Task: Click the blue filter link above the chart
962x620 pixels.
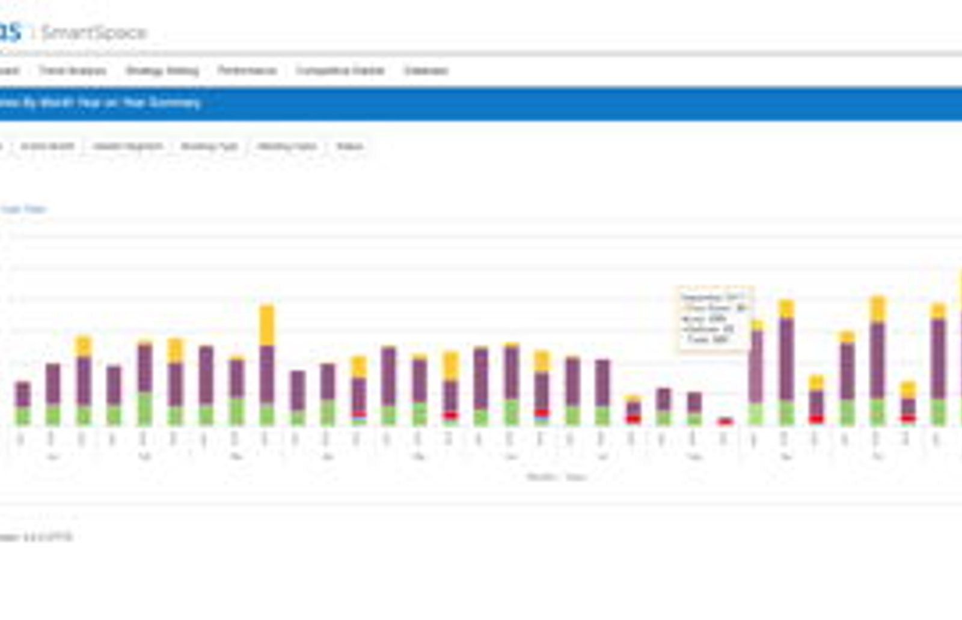Action: (x=23, y=209)
